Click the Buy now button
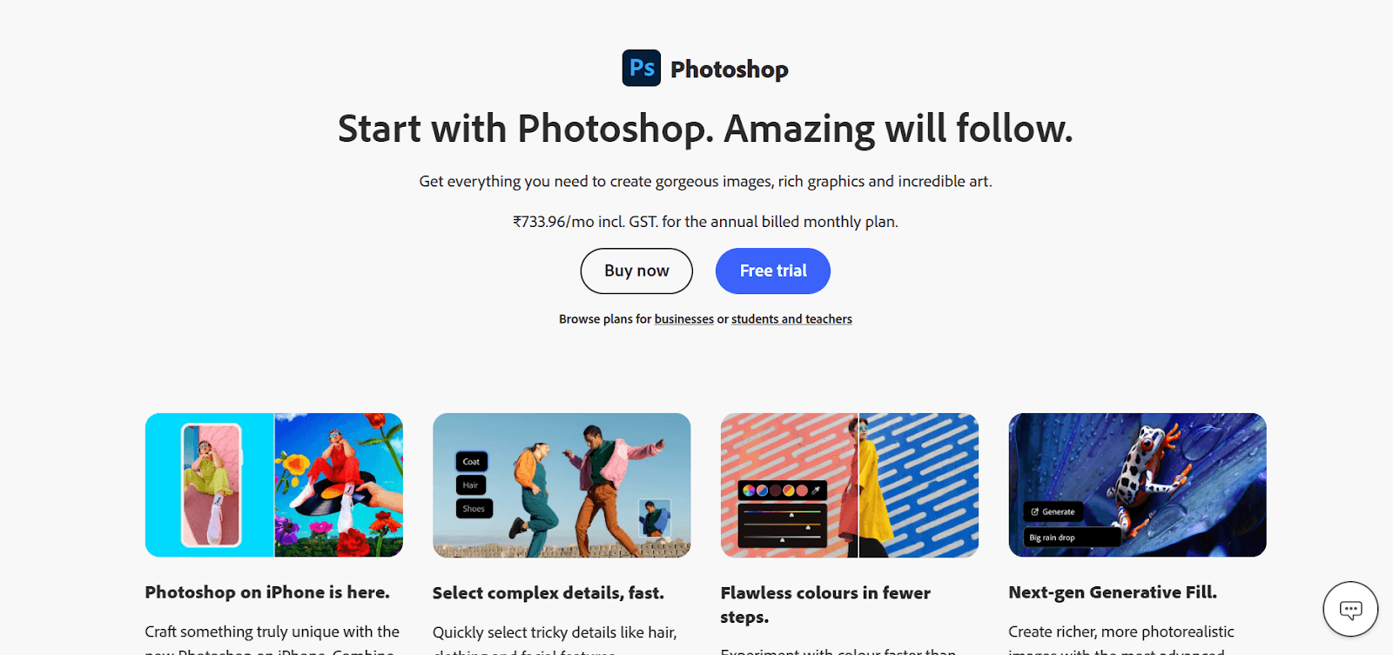Viewport: 1393px width, 655px height. [x=636, y=271]
